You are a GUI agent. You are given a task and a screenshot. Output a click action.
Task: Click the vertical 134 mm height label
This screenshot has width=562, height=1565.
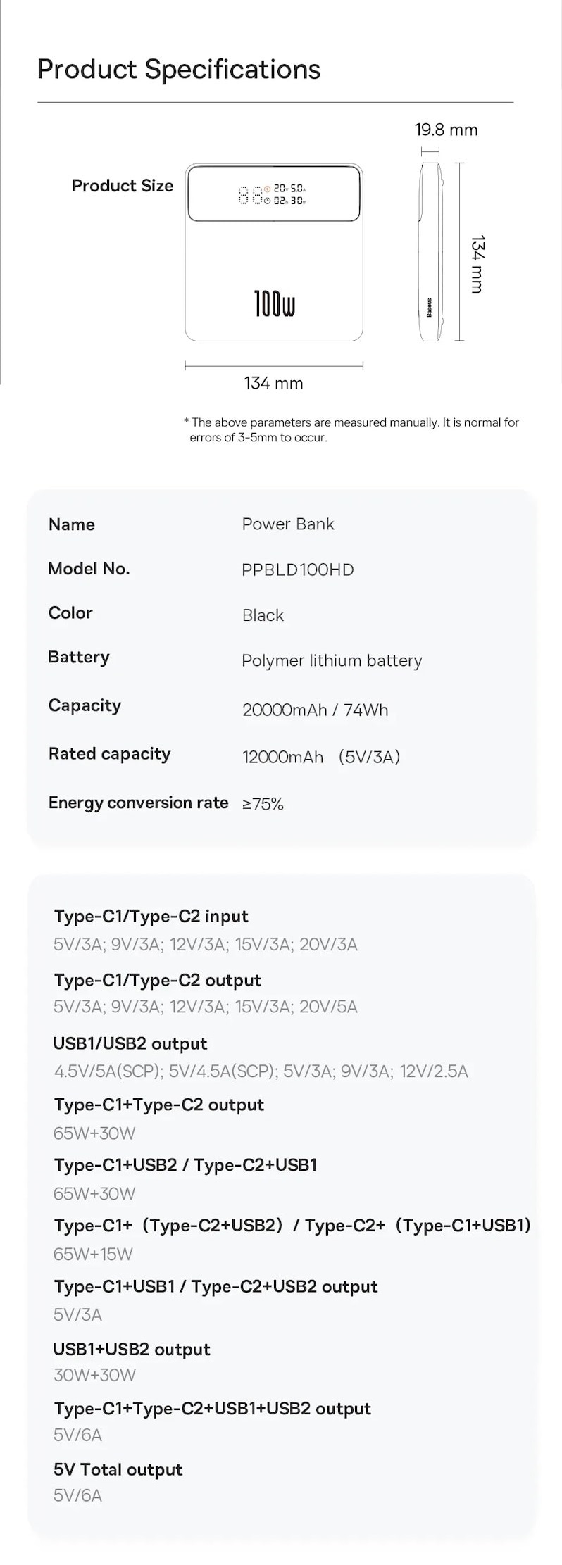pos(477,264)
